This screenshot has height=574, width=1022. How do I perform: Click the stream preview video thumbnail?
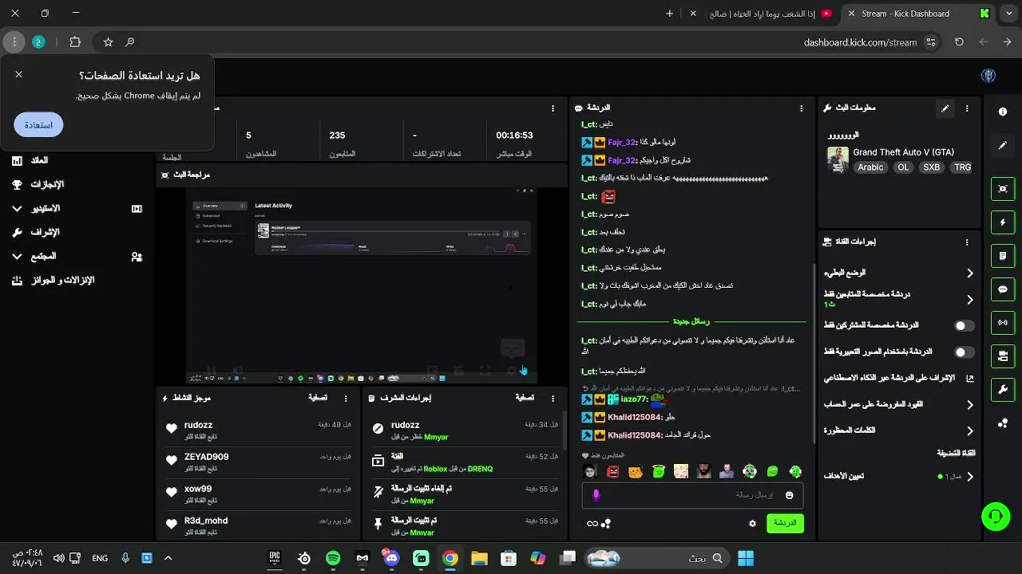[361, 285]
